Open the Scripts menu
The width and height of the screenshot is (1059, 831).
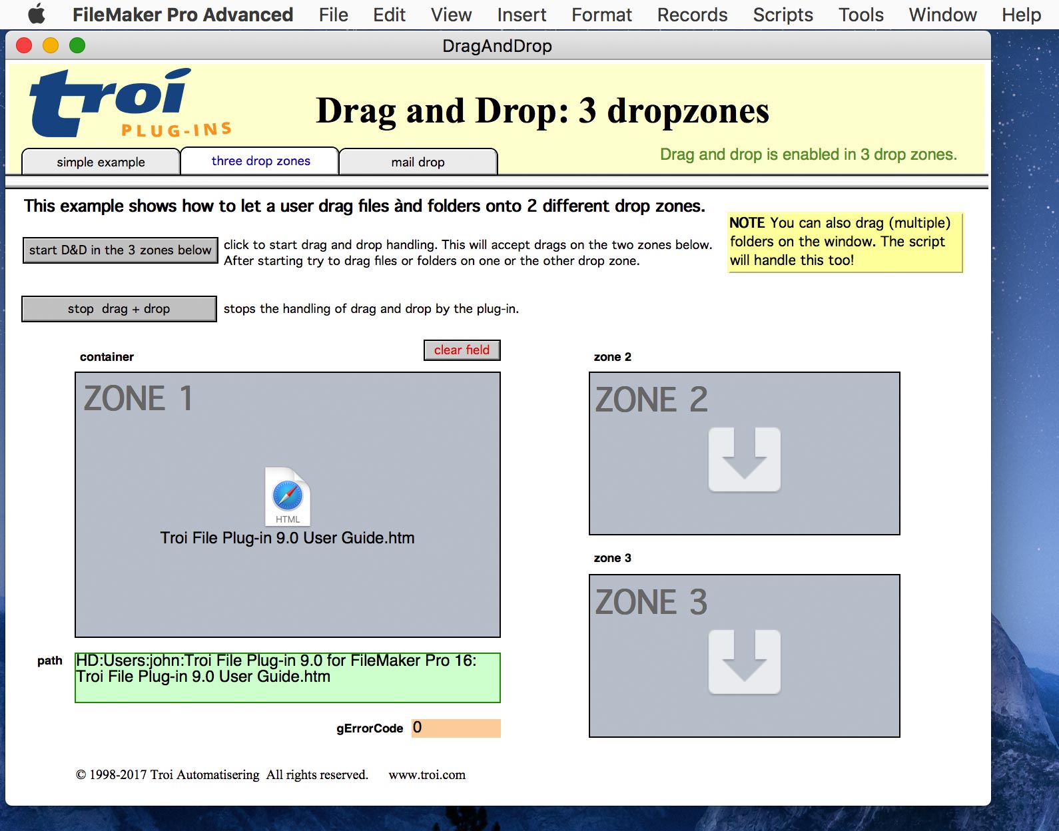tap(783, 15)
